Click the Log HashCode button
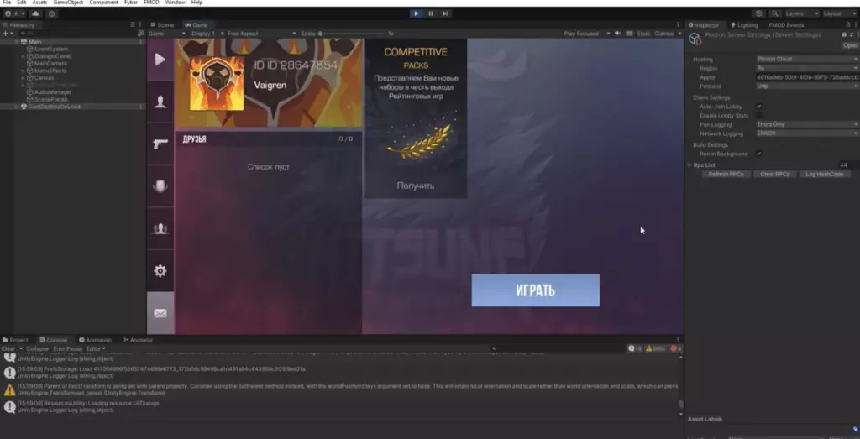860x439 pixels. (x=824, y=175)
